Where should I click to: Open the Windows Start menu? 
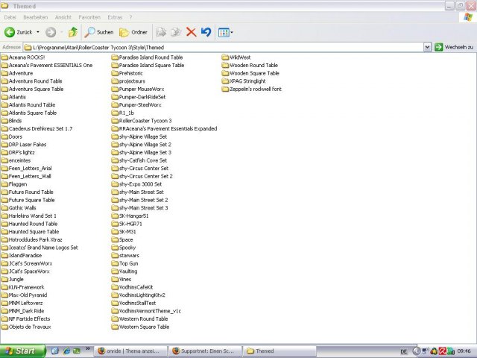[x=22, y=351]
